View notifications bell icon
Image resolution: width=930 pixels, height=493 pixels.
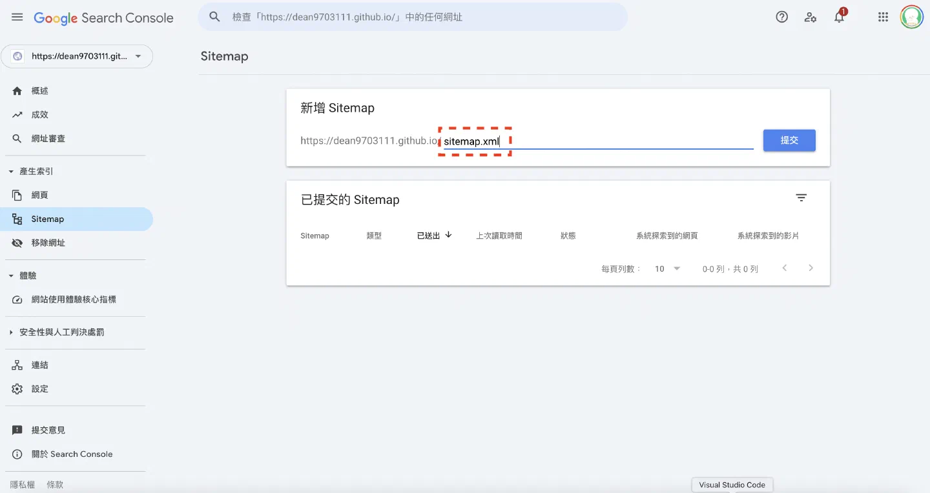click(839, 17)
